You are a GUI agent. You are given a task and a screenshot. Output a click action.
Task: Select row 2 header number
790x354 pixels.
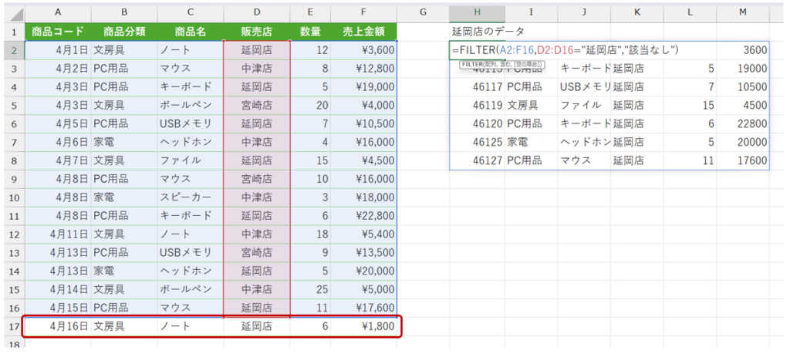14,50
